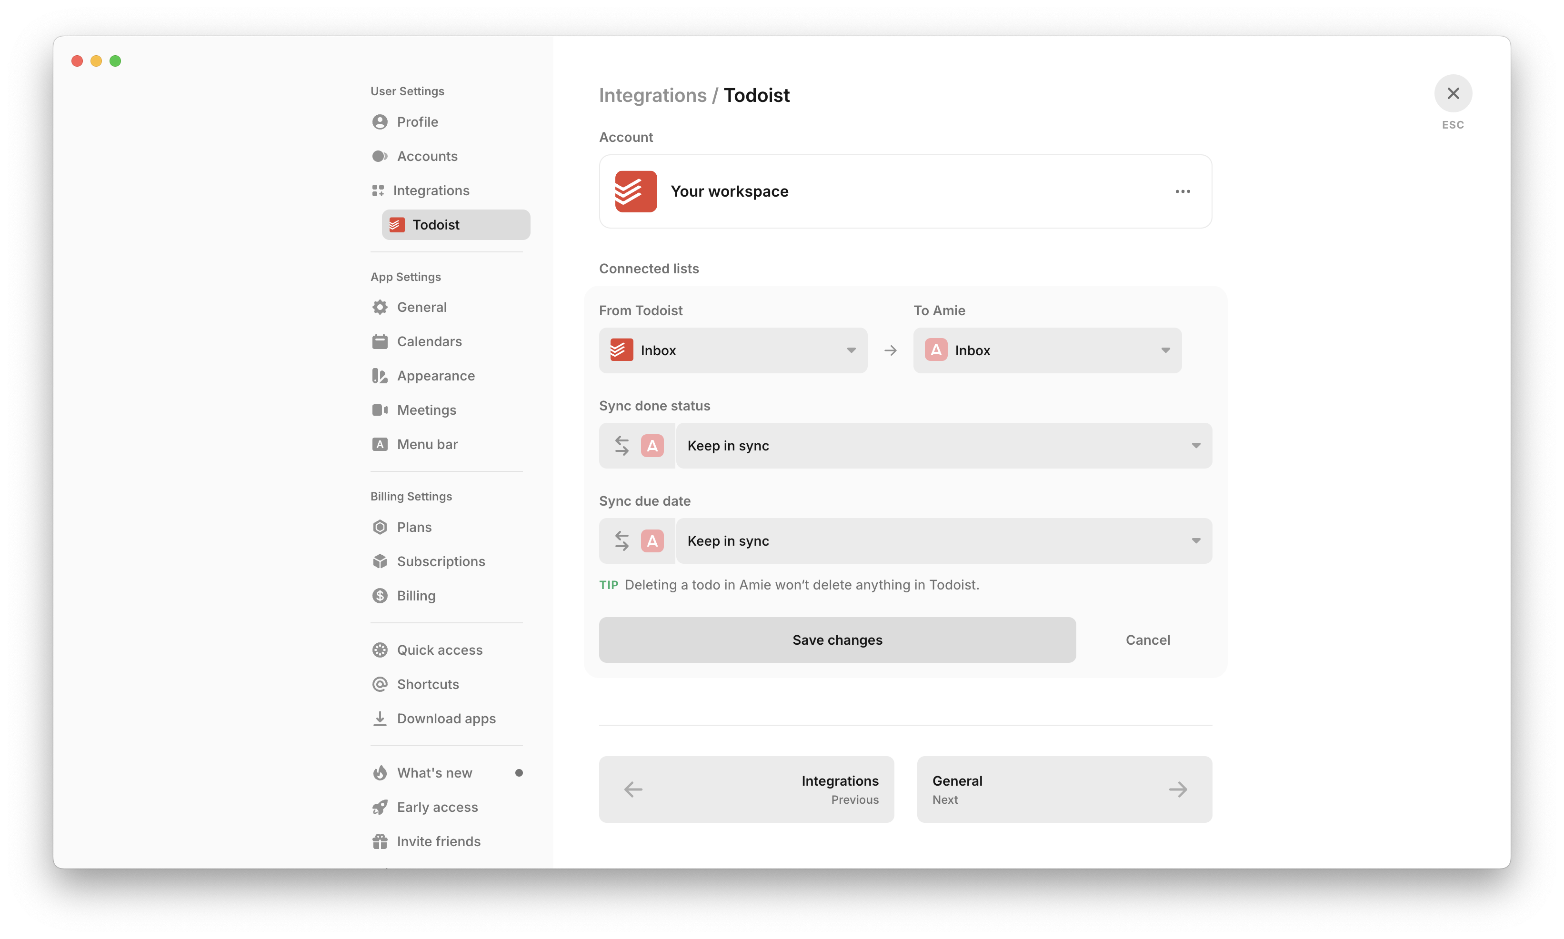
Task: Click the Appearance palette icon
Action: pyautogui.click(x=380, y=376)
